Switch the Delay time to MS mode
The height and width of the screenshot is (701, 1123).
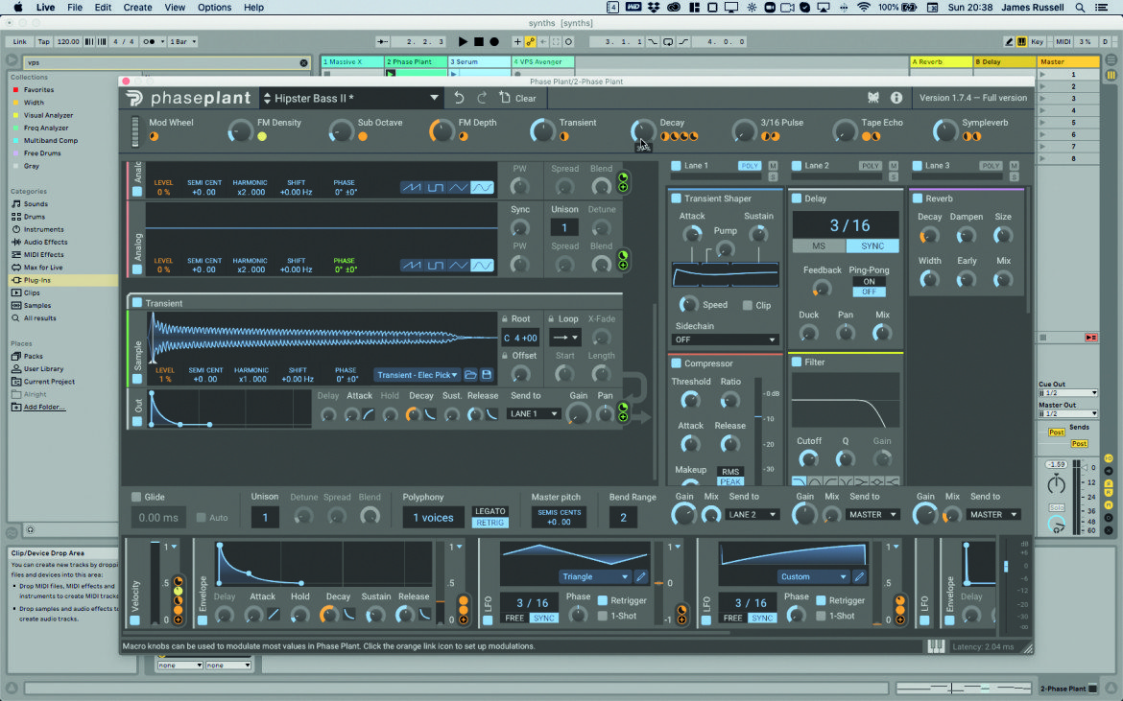click(819, 246)
